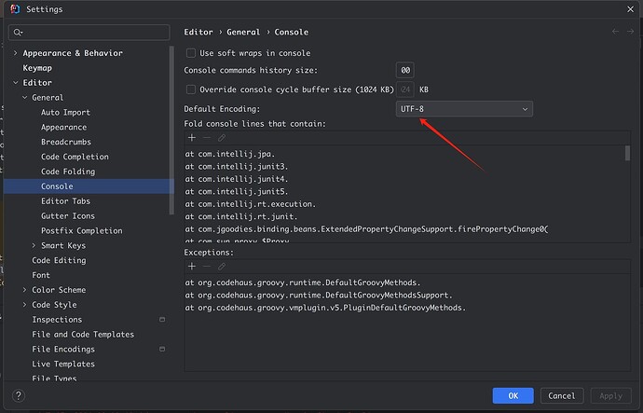Click the Cancel button
This screenshot has width=643, height=413.
pyautogui.click(x=562, y=396)
